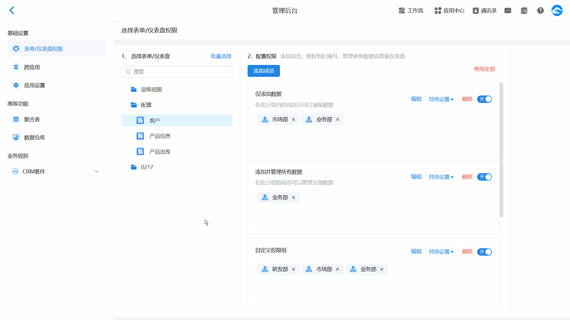Select 表单/仪表盘权限 in sidebar

57,49
